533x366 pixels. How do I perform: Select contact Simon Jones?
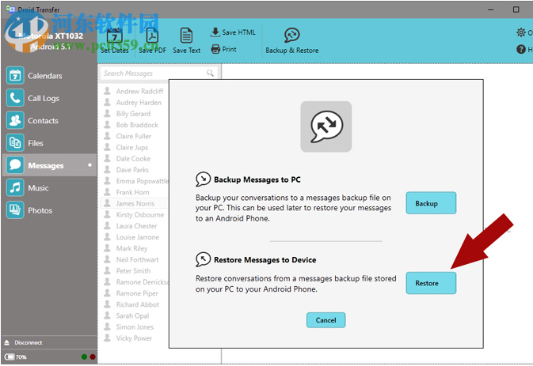point(135,326)
